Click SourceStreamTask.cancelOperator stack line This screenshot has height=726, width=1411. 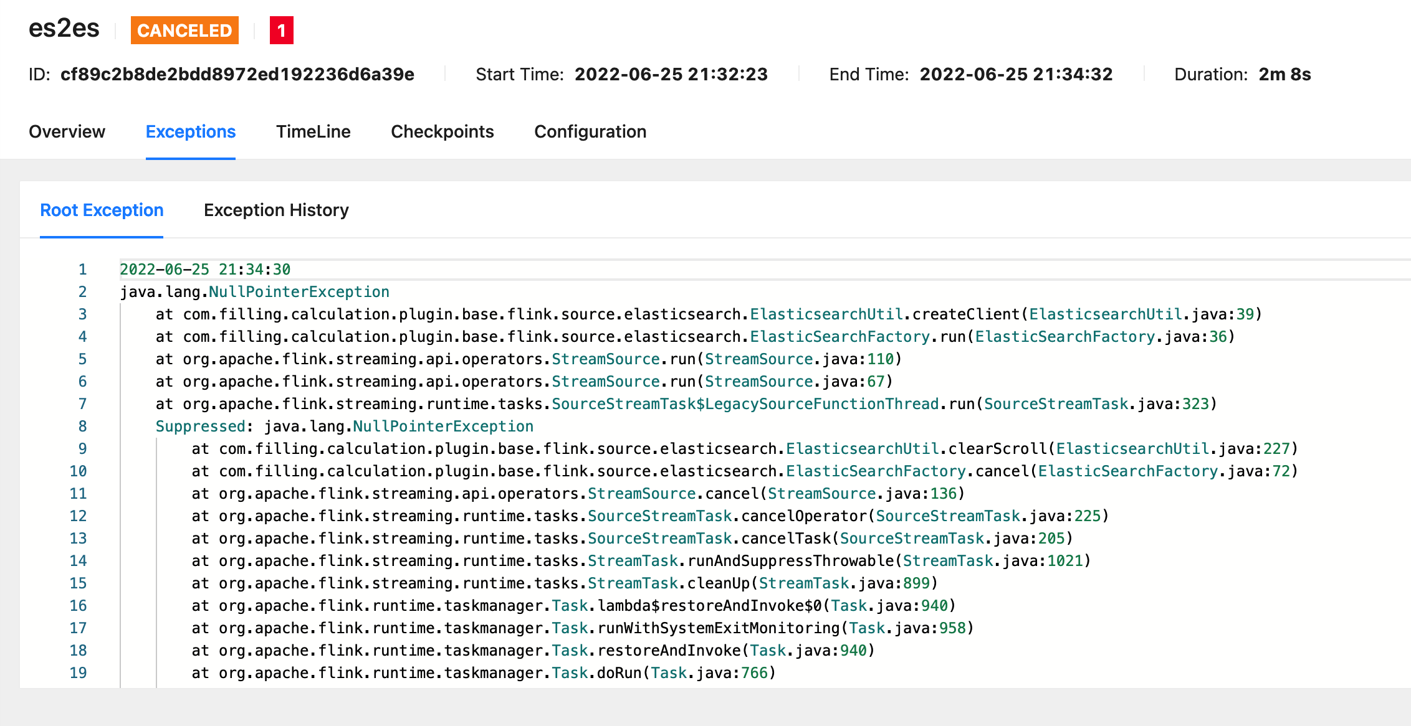(650, 516)
